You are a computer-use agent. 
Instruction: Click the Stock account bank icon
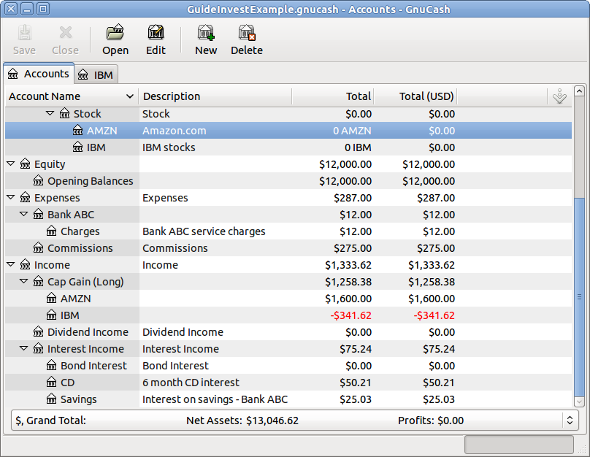(65, 113)
